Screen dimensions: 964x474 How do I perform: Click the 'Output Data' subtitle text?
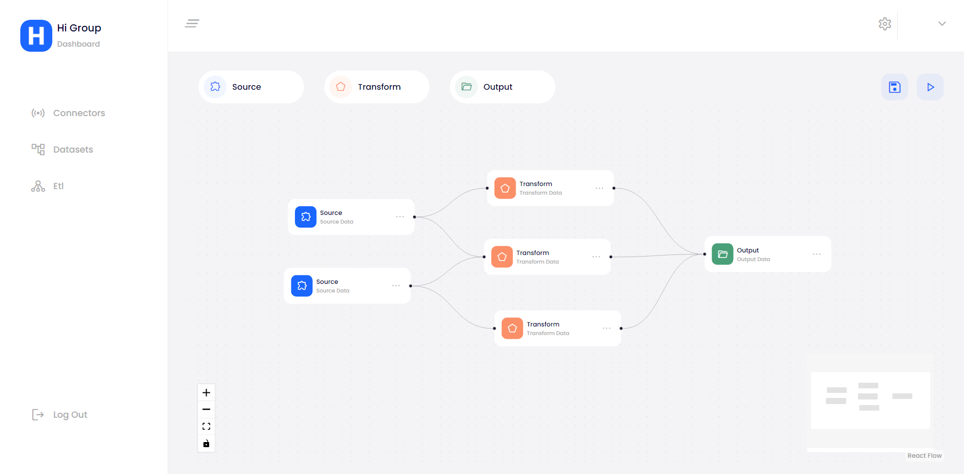click(753, 260)
